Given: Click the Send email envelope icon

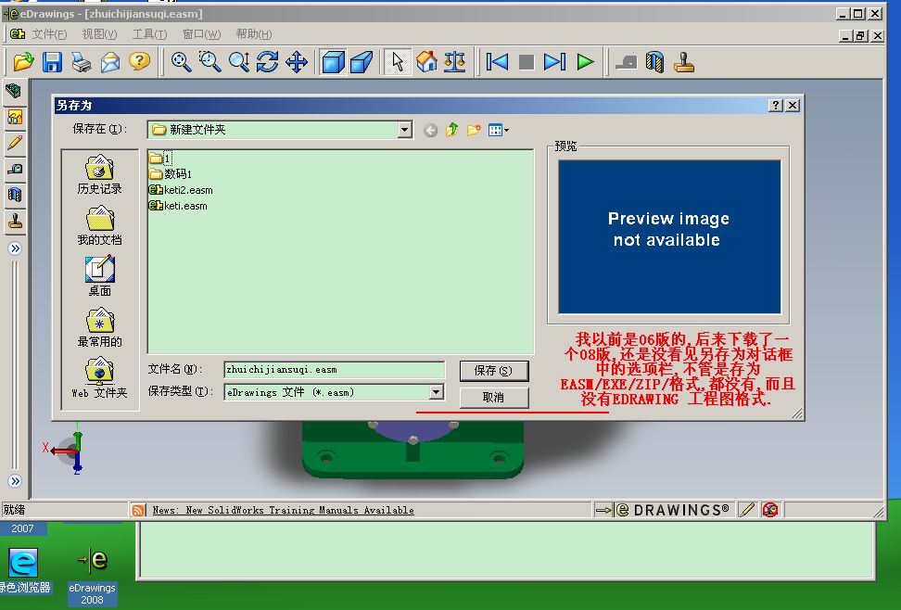Looking at the screenshot, I should 110,62.
